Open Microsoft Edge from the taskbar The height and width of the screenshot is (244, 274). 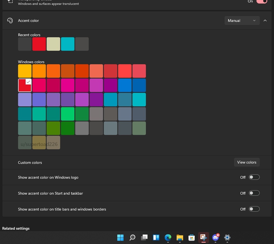pos(168,238)
